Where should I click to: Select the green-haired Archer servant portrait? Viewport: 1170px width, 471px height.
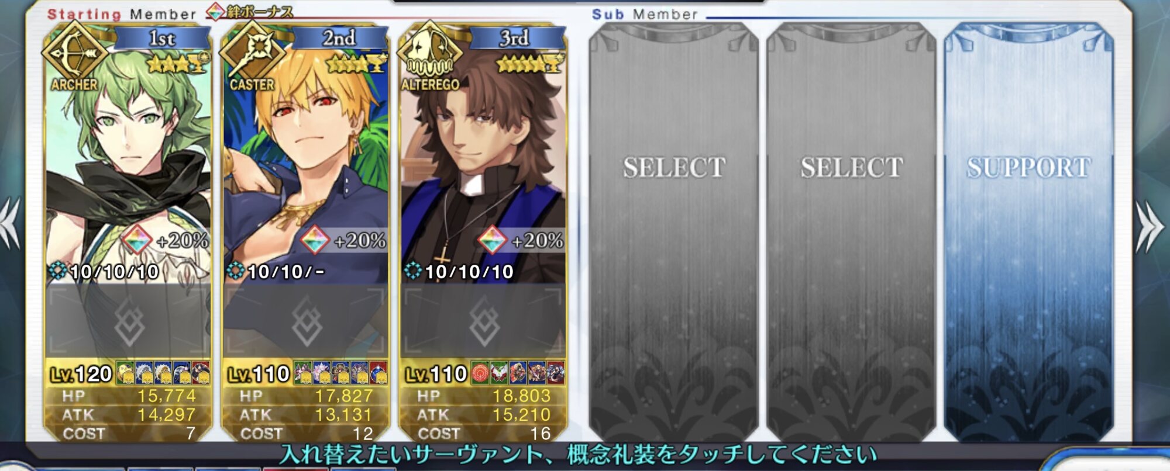128,164
